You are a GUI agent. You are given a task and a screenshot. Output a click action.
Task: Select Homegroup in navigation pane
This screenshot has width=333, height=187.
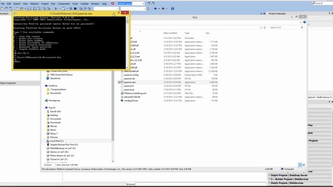54,100
